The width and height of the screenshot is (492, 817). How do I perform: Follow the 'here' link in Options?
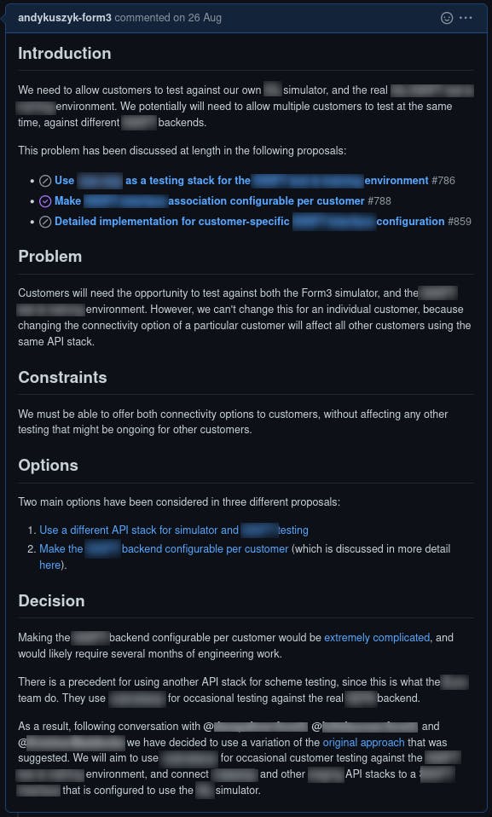[50, 565]
